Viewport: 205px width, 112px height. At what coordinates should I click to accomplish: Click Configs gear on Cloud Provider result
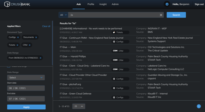click(114, 79)
